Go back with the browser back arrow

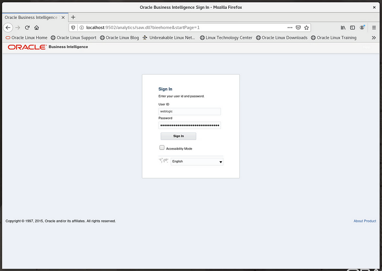[8, 28]
